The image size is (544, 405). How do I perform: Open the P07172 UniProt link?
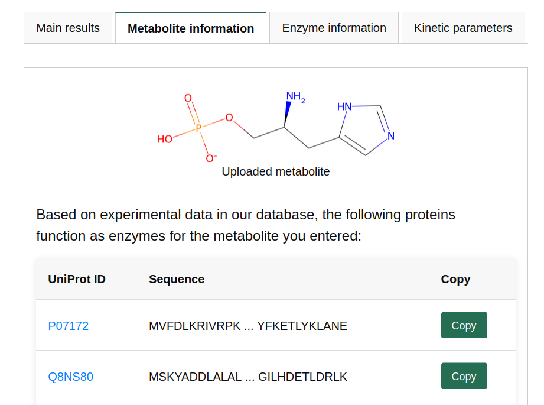(x=69, y=326)
